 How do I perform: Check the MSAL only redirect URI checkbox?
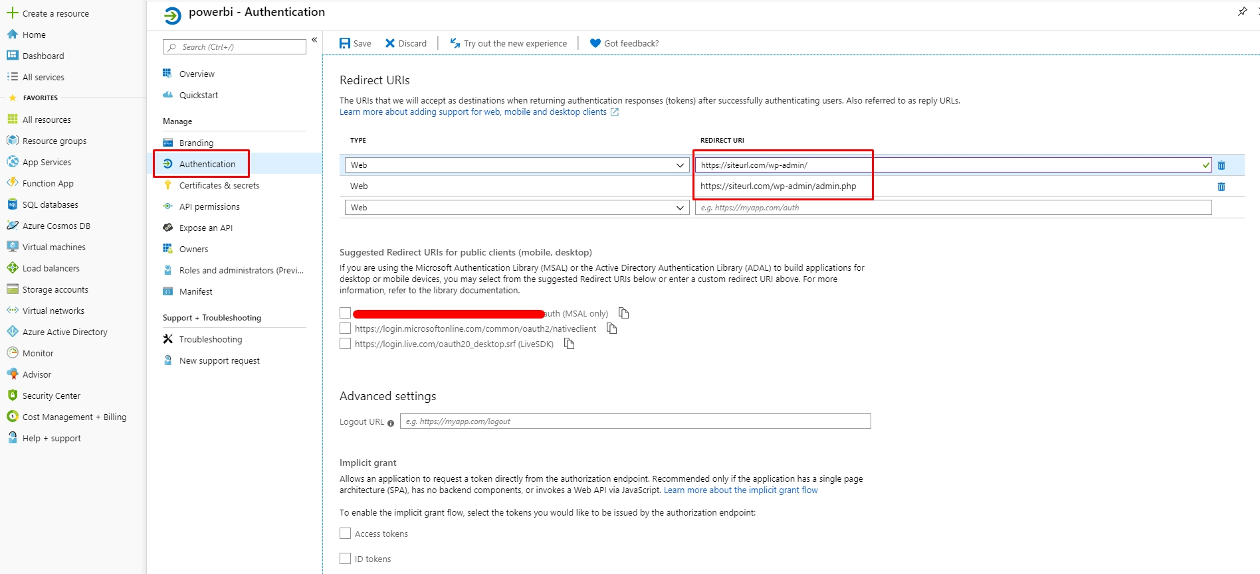[345, 313]
